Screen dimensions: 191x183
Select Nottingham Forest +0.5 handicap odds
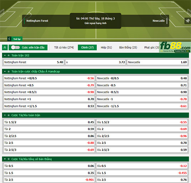pos(49,85)
